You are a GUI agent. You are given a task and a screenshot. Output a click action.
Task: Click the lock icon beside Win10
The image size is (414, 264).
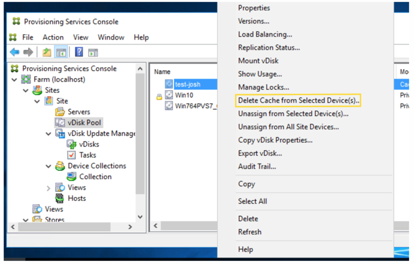(x=159, y=96)
